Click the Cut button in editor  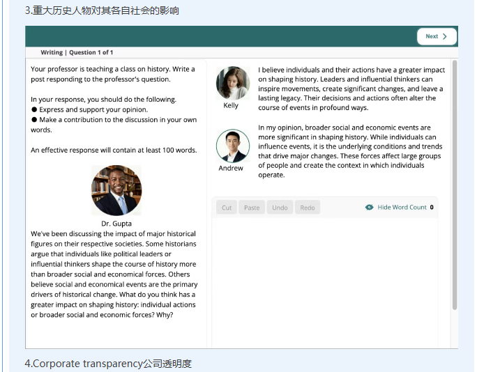coord(227,208)
